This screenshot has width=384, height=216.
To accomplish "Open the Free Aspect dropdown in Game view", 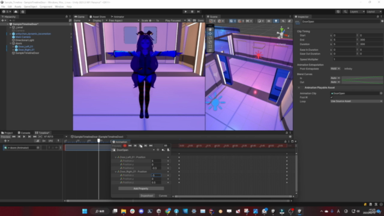I will pos(124,20).
